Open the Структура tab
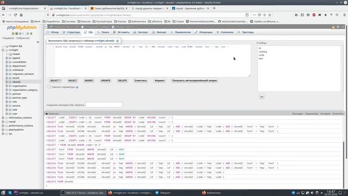 71,32
